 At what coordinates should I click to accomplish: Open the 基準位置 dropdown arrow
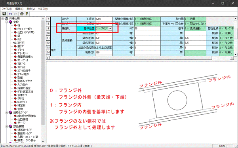[110, 28]
